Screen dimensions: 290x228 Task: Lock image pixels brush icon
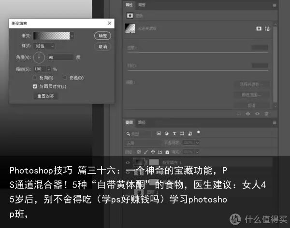(x=146, y=152)
